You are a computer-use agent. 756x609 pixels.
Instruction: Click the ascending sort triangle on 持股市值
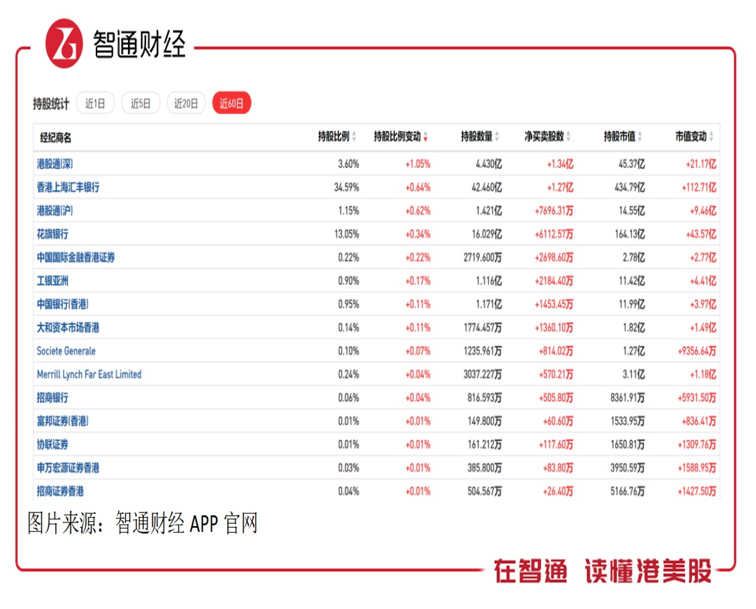pyautogui.click(x=641, y=132)
